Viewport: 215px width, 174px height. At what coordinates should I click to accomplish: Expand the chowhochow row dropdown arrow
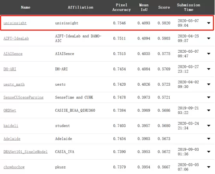(x=208, y=167)
